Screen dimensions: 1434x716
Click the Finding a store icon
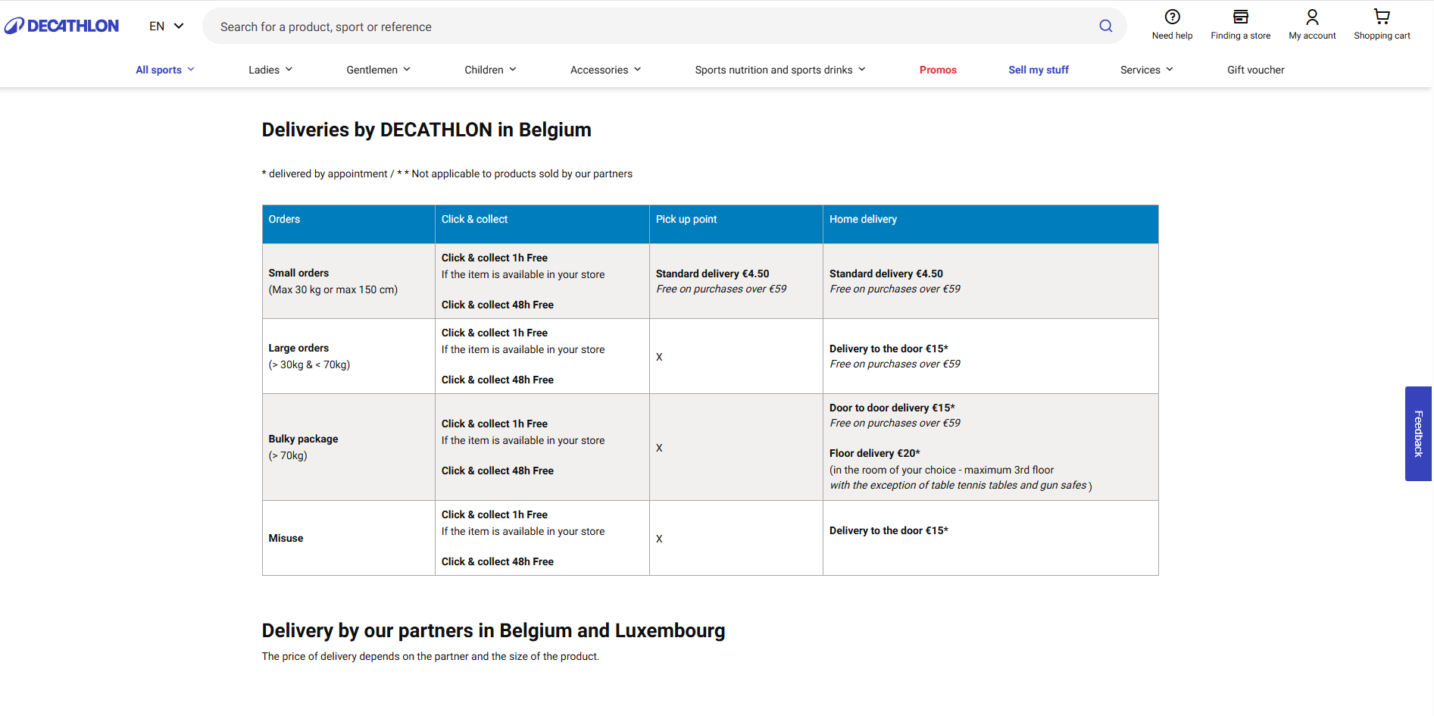pyautogui.click(x=1240, y=17)
